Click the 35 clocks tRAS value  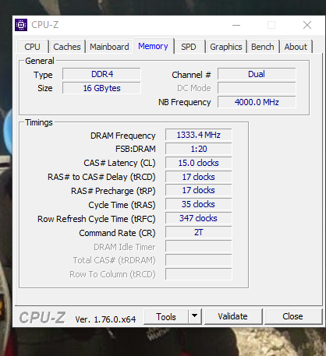(x=199, y=205)
